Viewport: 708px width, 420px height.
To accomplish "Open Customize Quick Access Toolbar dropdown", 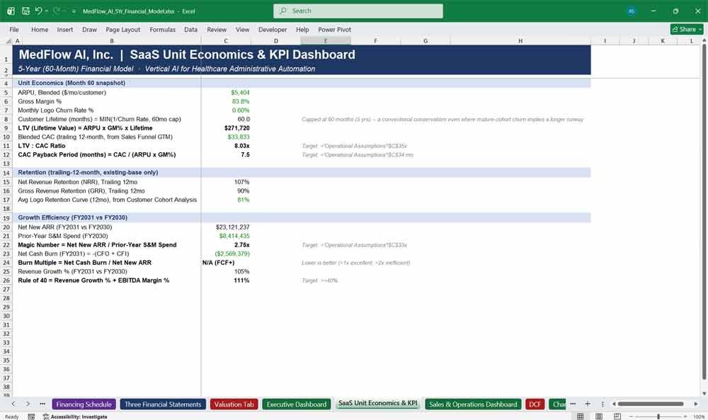I will point(74,11).
